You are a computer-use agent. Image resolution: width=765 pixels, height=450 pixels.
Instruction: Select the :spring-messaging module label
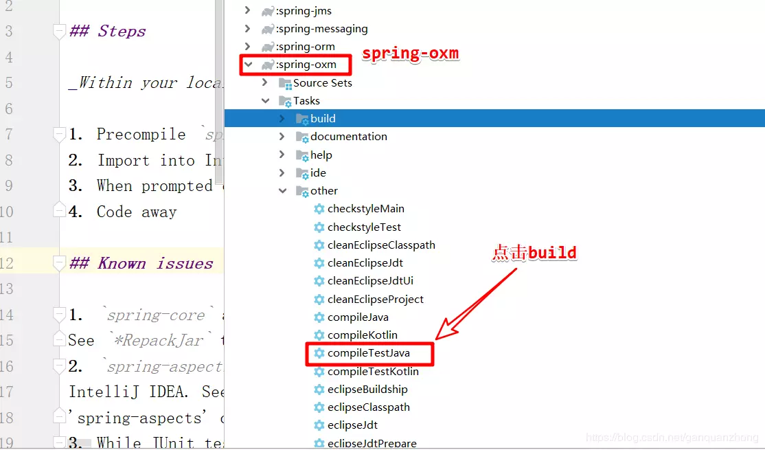coord(322,29)
